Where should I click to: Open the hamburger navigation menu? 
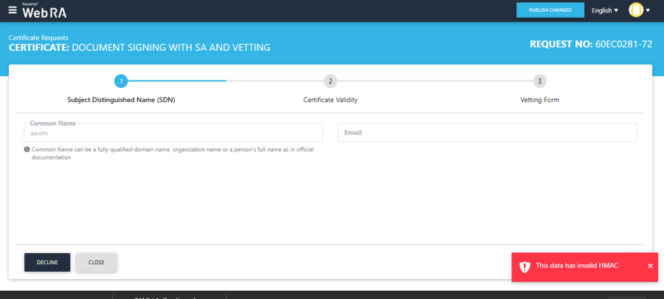coord(12,10)
